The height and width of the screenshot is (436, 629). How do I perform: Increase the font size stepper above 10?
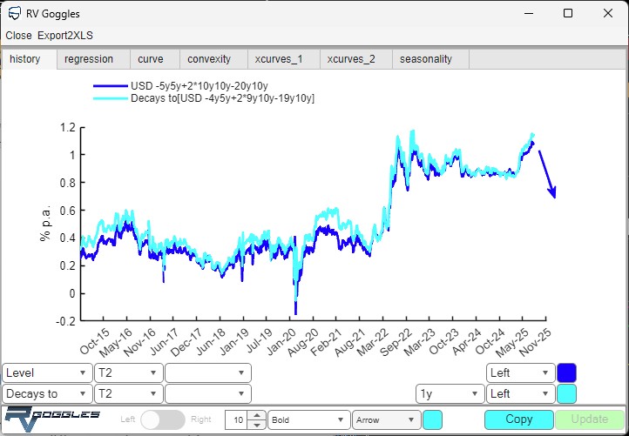tap(257, 415)
